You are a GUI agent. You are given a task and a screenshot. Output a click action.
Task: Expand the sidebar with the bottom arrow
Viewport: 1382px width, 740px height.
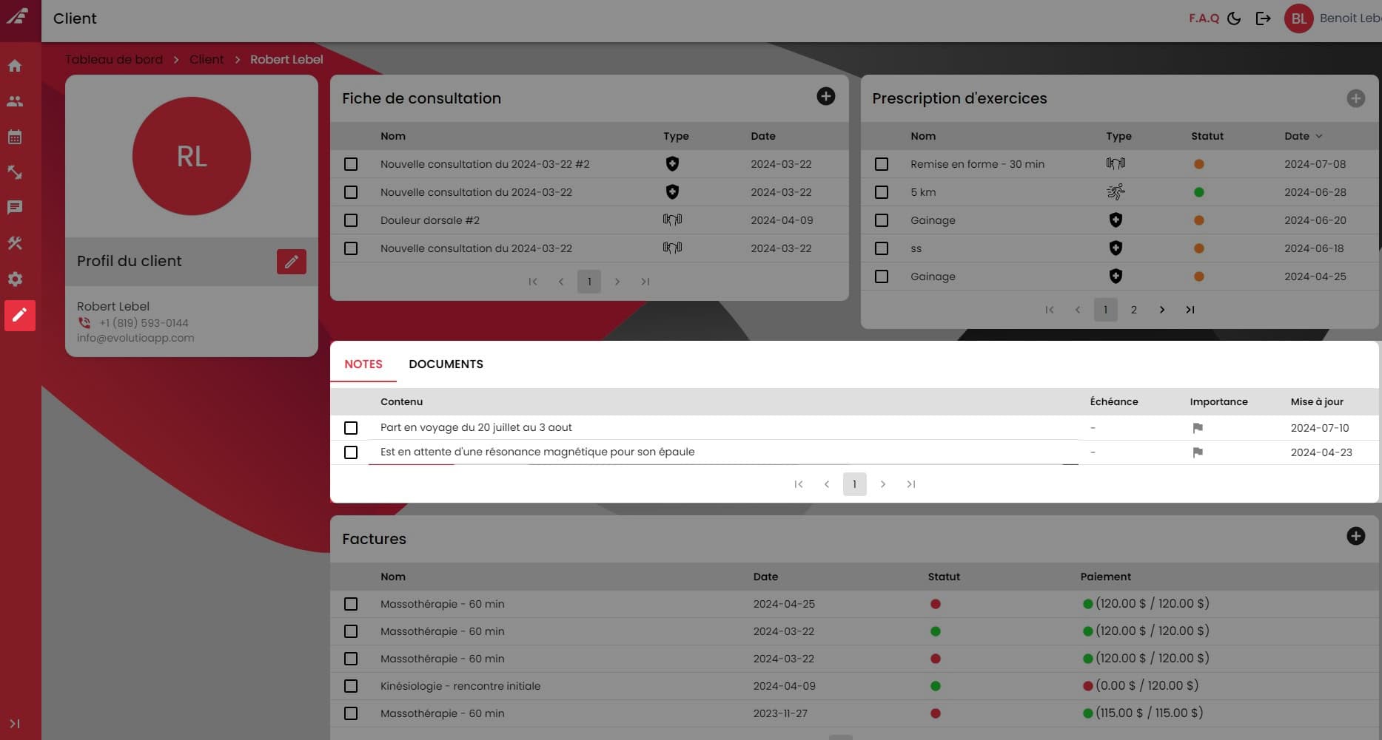pos(15,724)
